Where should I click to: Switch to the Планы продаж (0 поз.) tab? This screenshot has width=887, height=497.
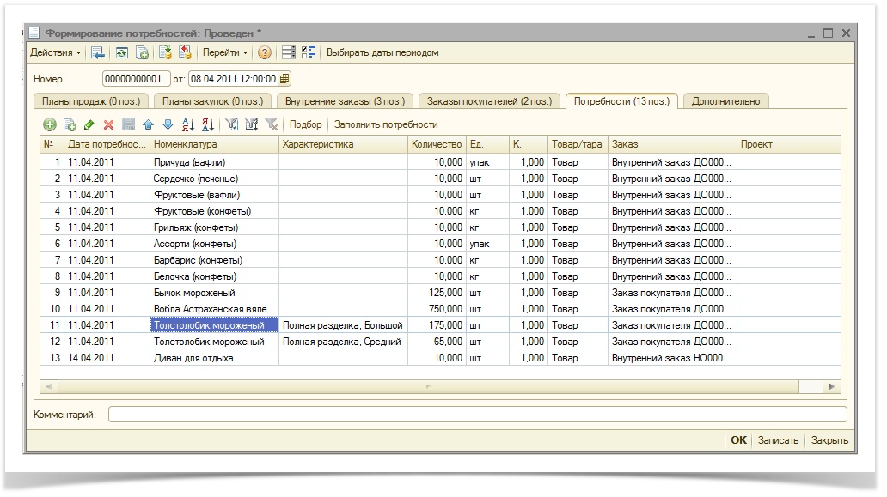tap(91, 101)
